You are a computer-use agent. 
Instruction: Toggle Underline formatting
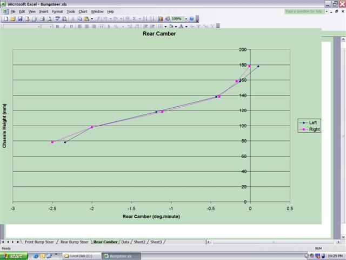[x=71, y=27]
